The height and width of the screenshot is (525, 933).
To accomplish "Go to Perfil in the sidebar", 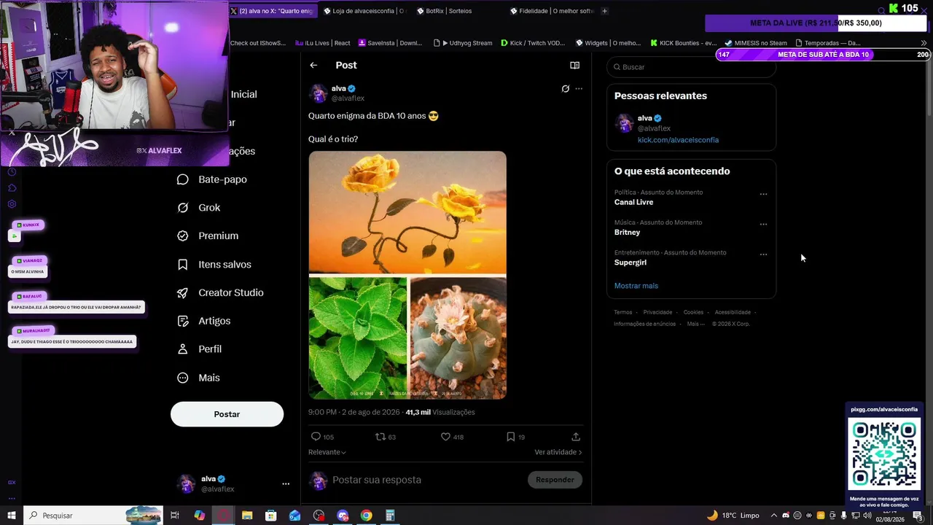I will (200, 349).
